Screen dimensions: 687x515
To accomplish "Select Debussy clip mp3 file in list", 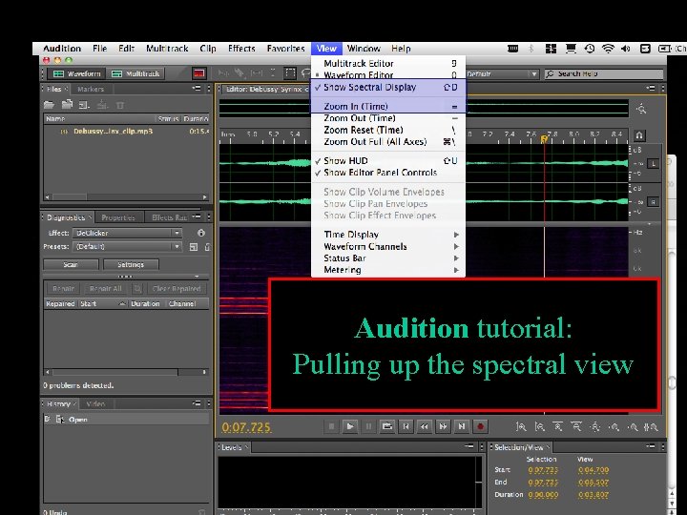I will (x=126, y=131).
